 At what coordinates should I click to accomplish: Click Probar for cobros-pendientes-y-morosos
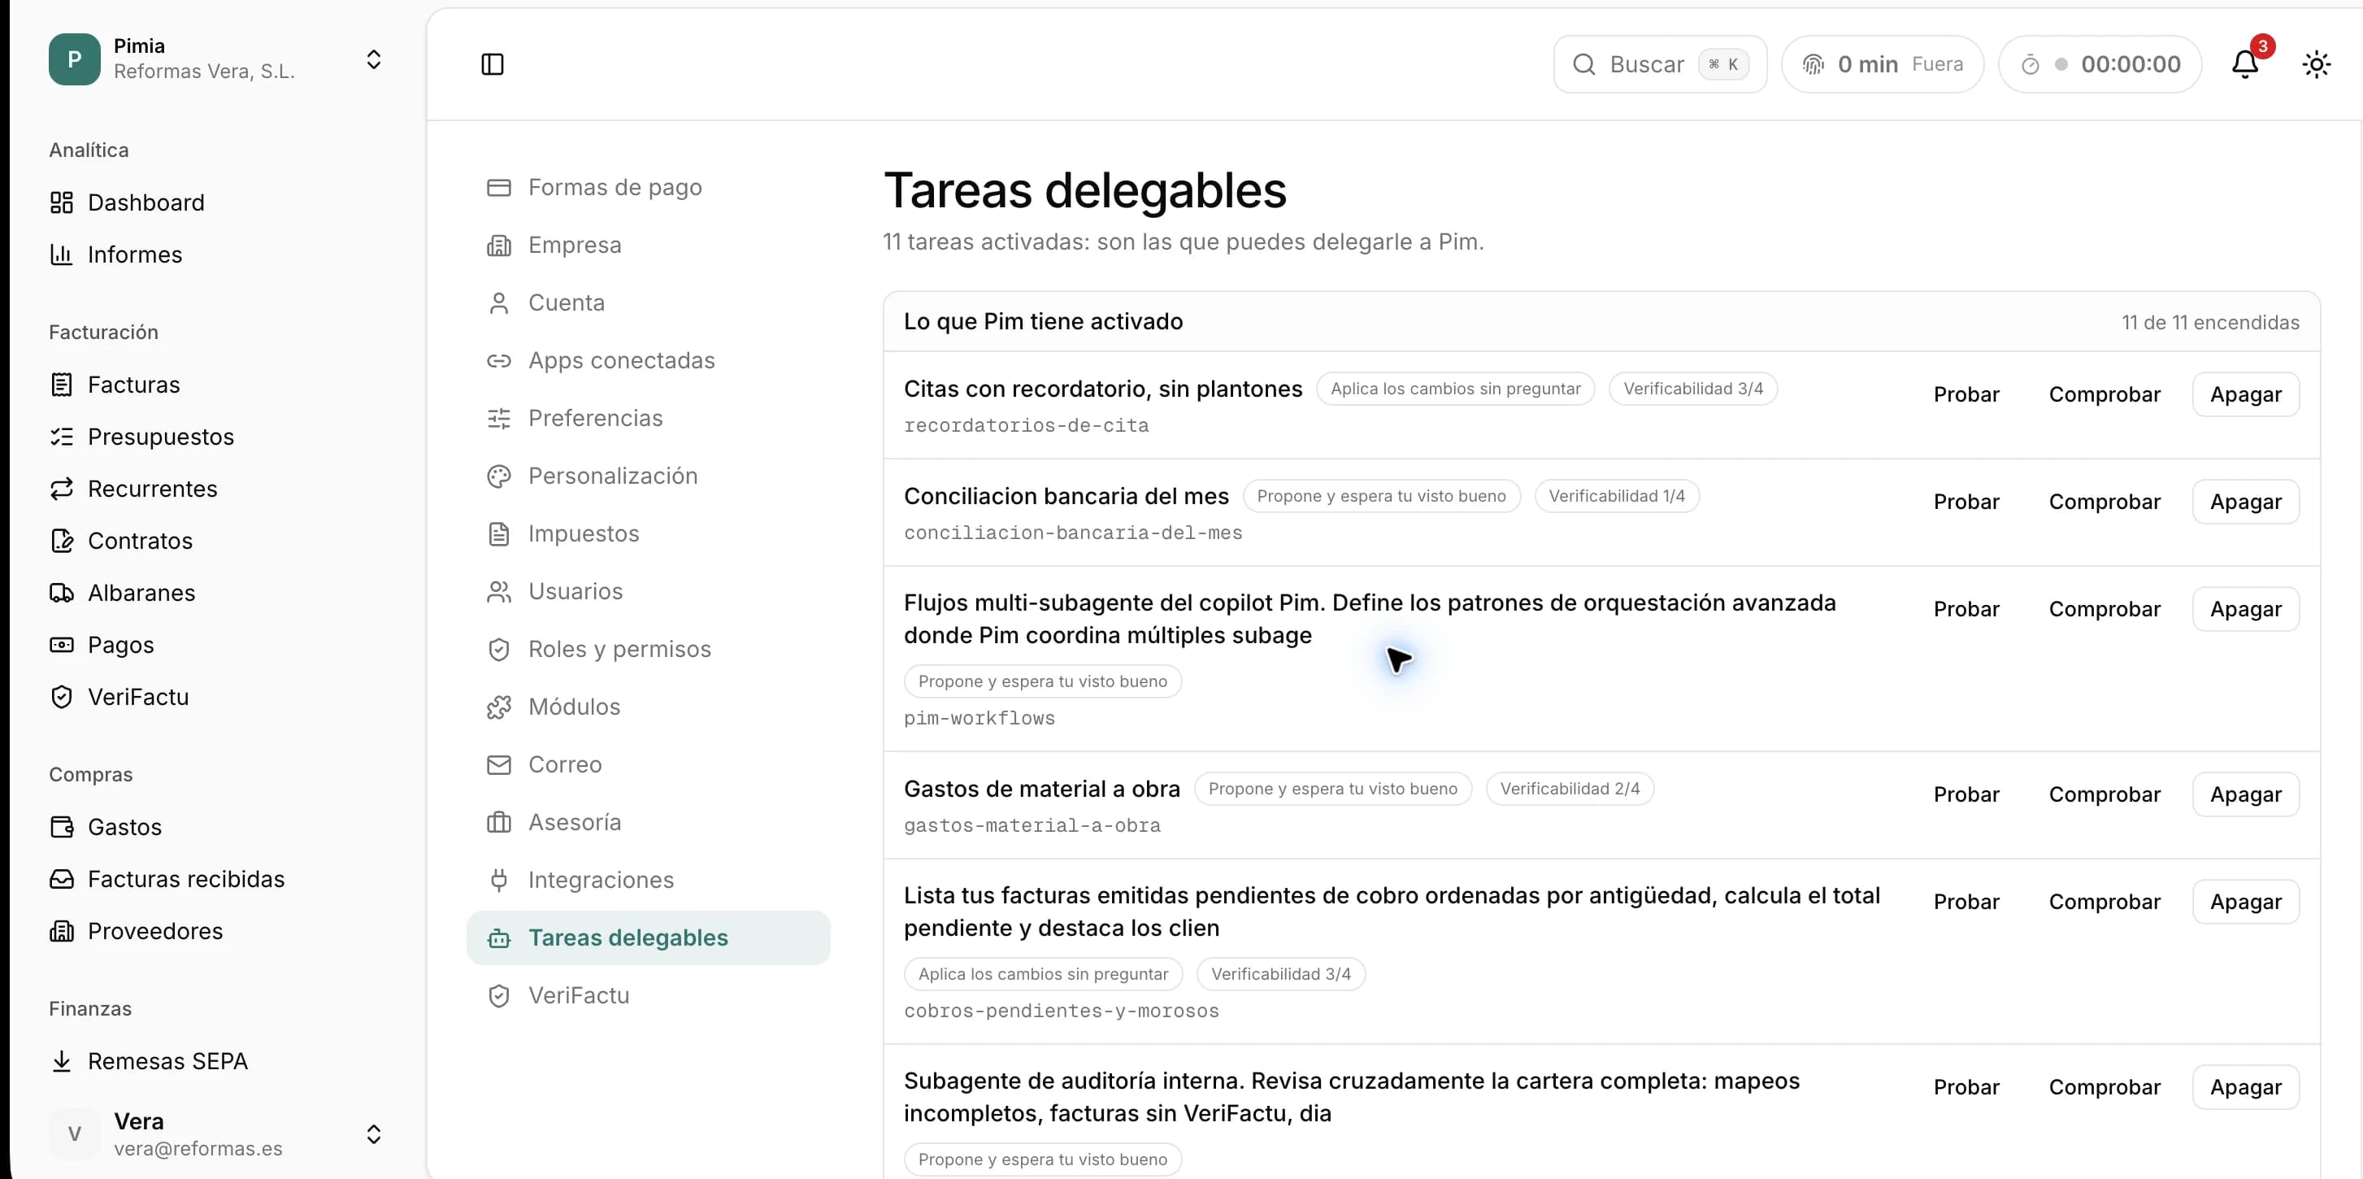(1966, 902)
